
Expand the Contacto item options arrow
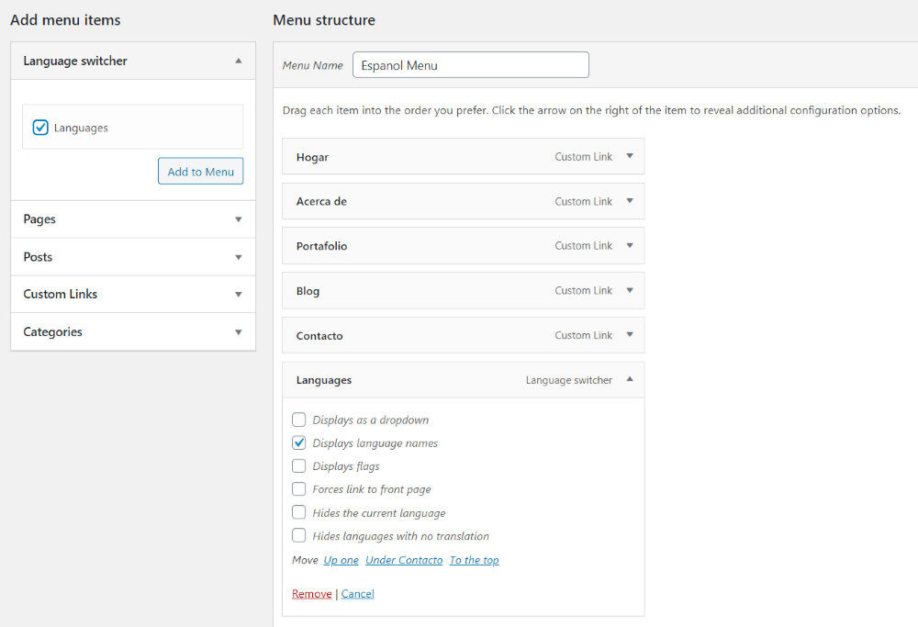click(x=630, y=335)
